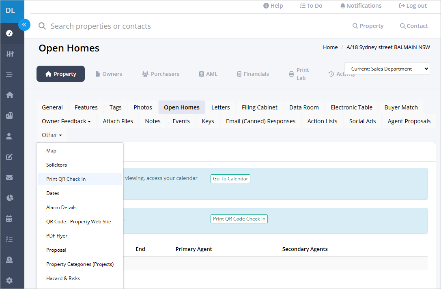The height and width of the screenshot is (289, 441).
Task: Click the Print QR Code Check In button
Action: 239,219
